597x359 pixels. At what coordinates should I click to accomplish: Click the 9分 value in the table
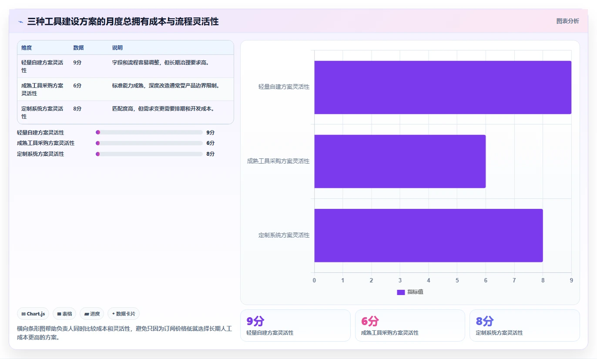click(77, 63)
